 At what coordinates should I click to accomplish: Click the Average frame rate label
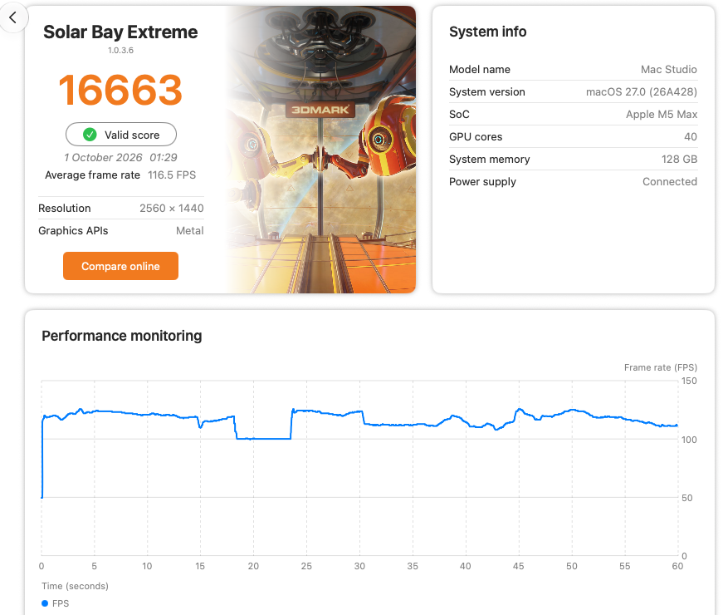point(92,175)
